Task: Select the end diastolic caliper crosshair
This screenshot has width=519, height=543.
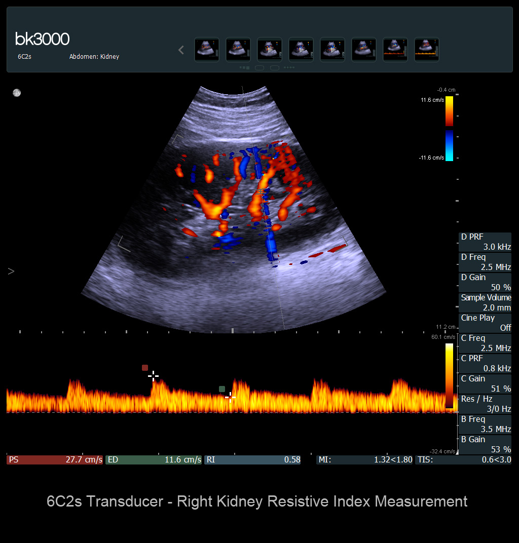Action: click(x=230, y=397)
